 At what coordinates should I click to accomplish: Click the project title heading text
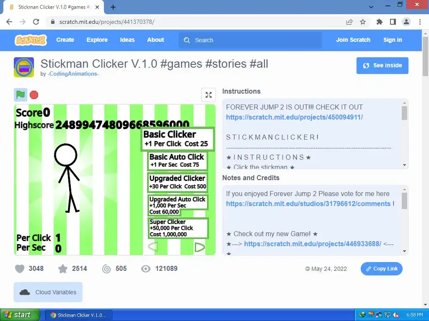154,64
